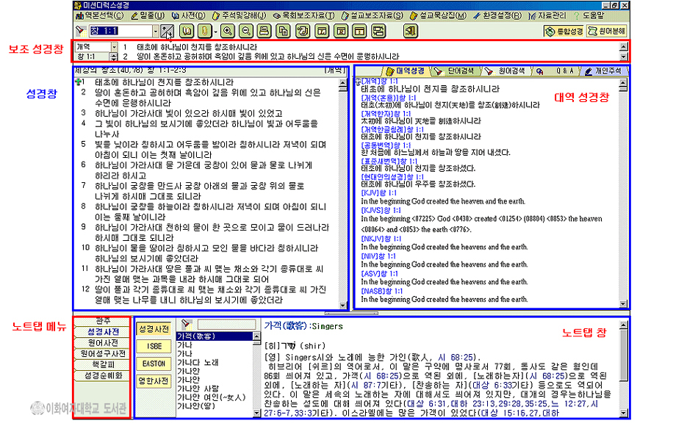Switch to the 단어검색 tab
The height and width of the screenshot is (426, 698).
pos(456,71)
